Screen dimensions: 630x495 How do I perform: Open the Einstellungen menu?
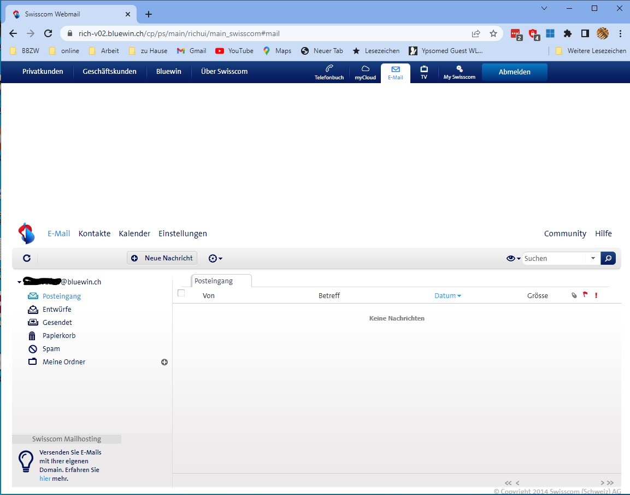point(182,234)
